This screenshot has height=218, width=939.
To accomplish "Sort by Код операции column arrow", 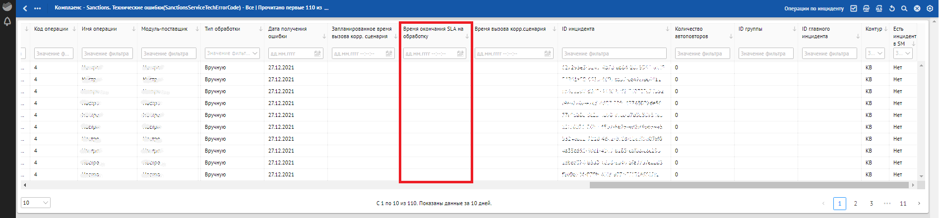I will [74, 29].
